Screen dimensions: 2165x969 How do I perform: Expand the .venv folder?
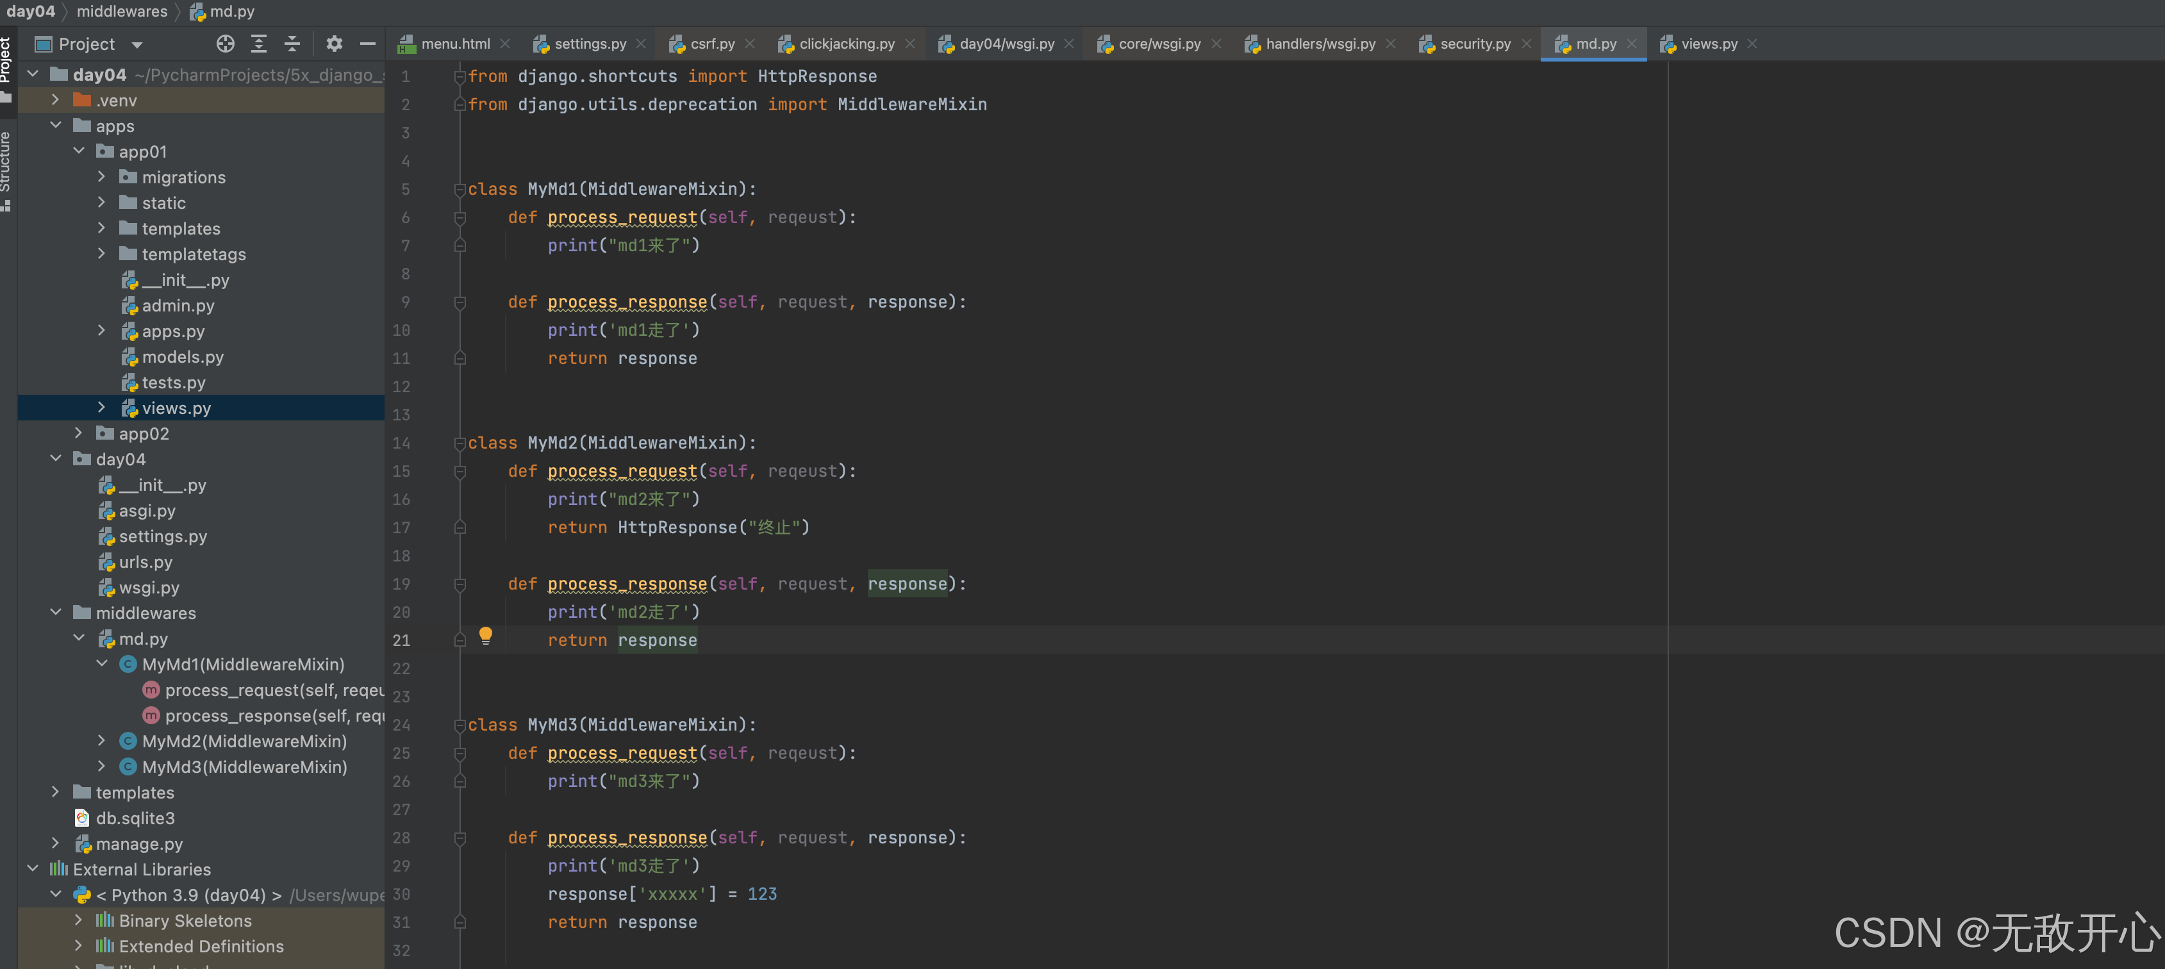56,100
